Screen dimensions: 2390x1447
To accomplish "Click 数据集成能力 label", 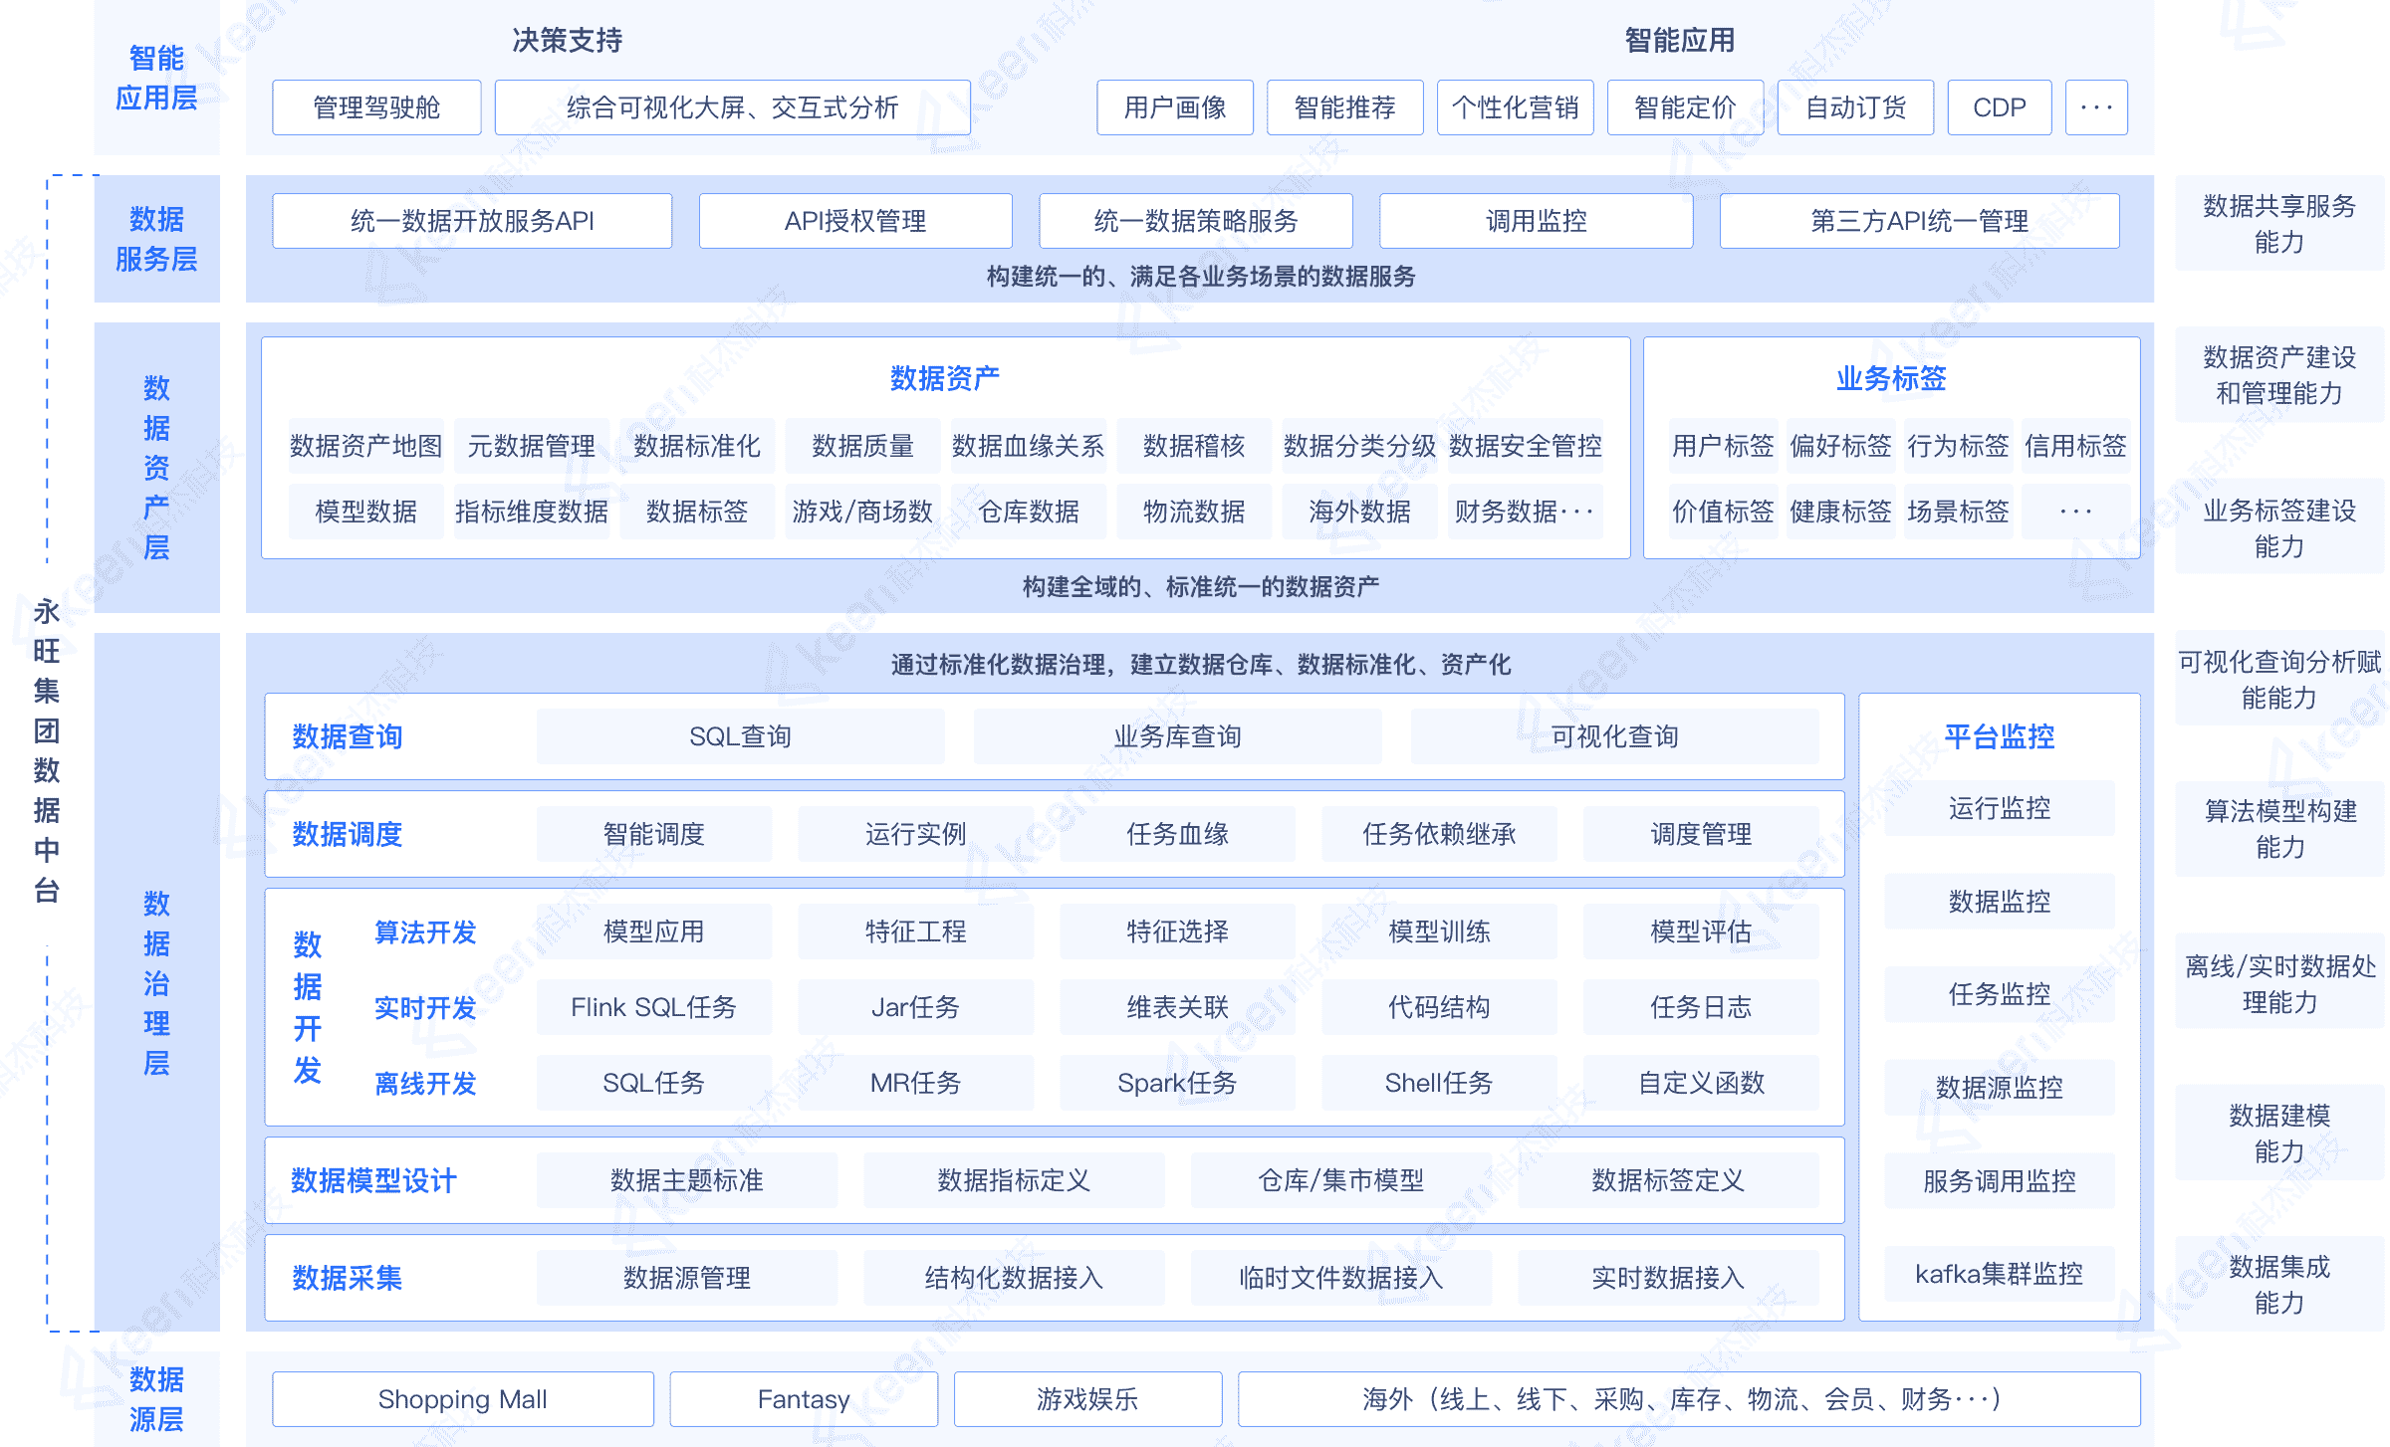I will coord(2279,1285).
